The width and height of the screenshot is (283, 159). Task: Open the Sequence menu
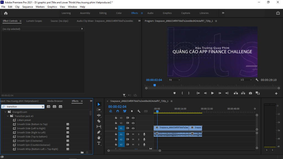pyautogui.click(x=27, y=7)
